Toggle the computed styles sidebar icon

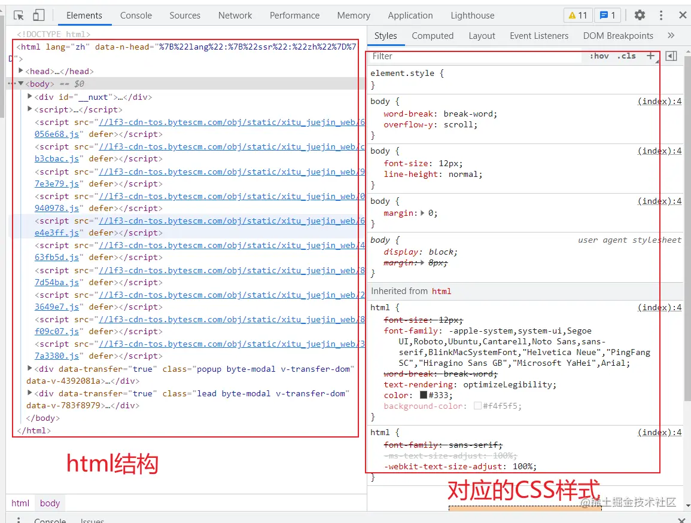pyautogui.click(x=671, y=56)
